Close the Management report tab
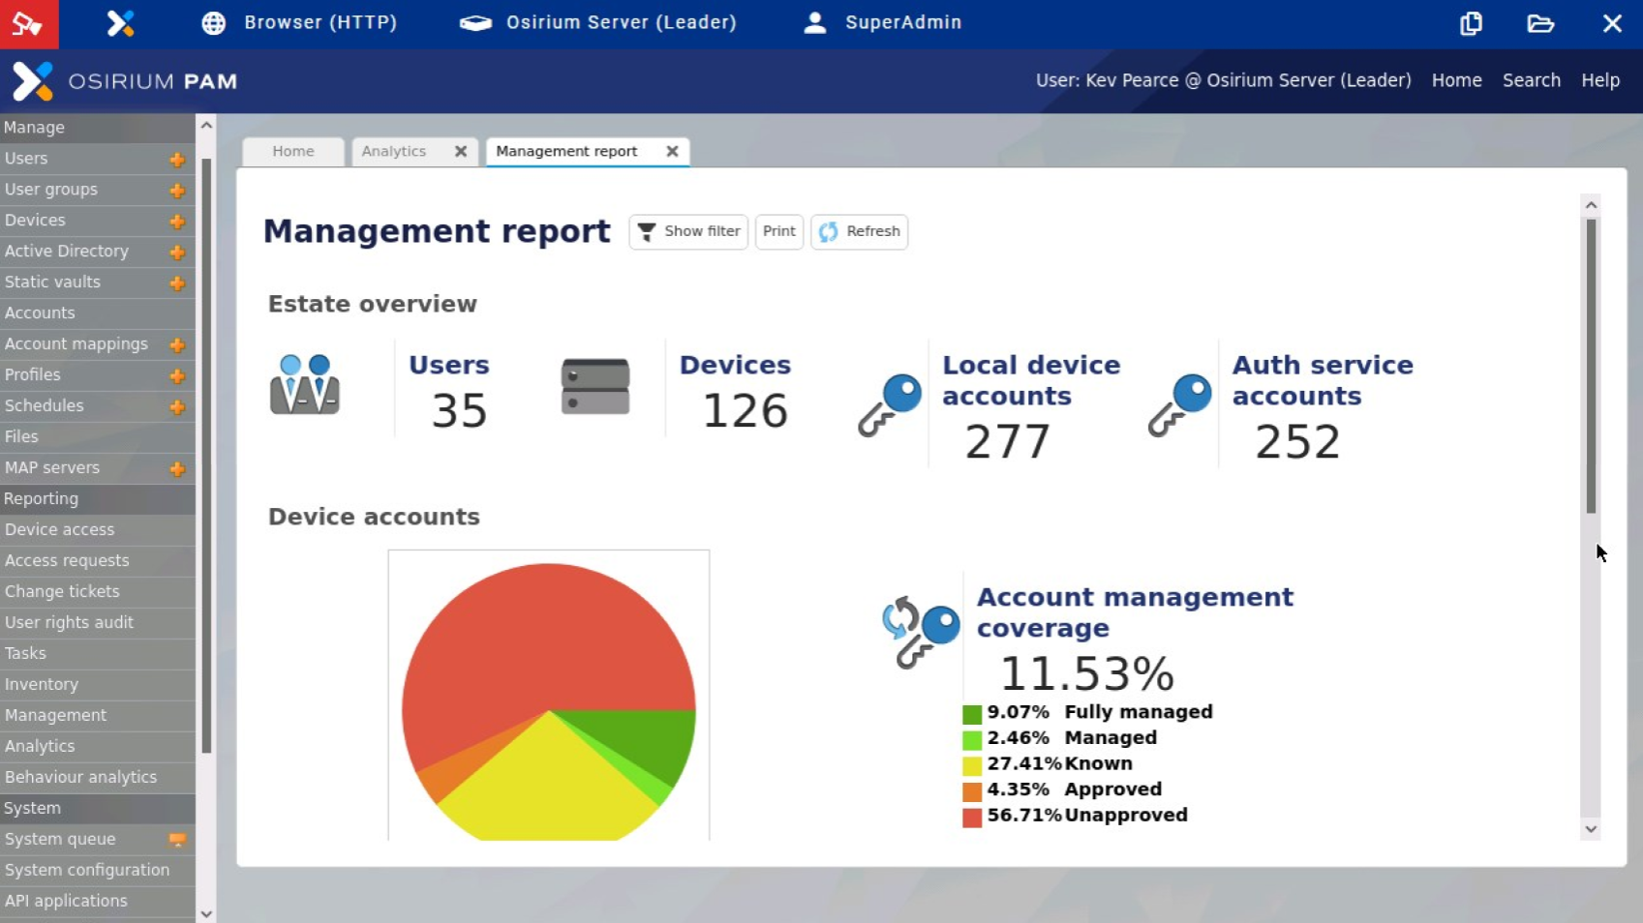Viewport: 1643px width, 923px height. coord(672,151)
